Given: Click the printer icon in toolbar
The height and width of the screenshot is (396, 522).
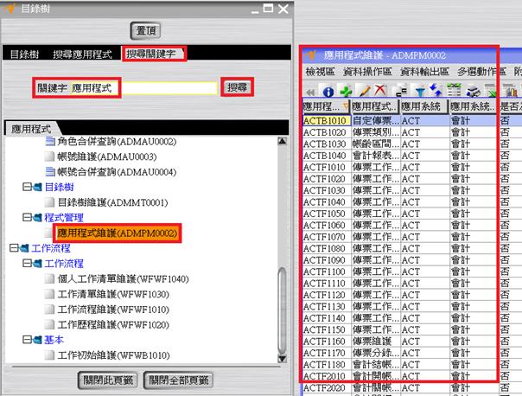Looking at the screenshot, I should [474, 90].
